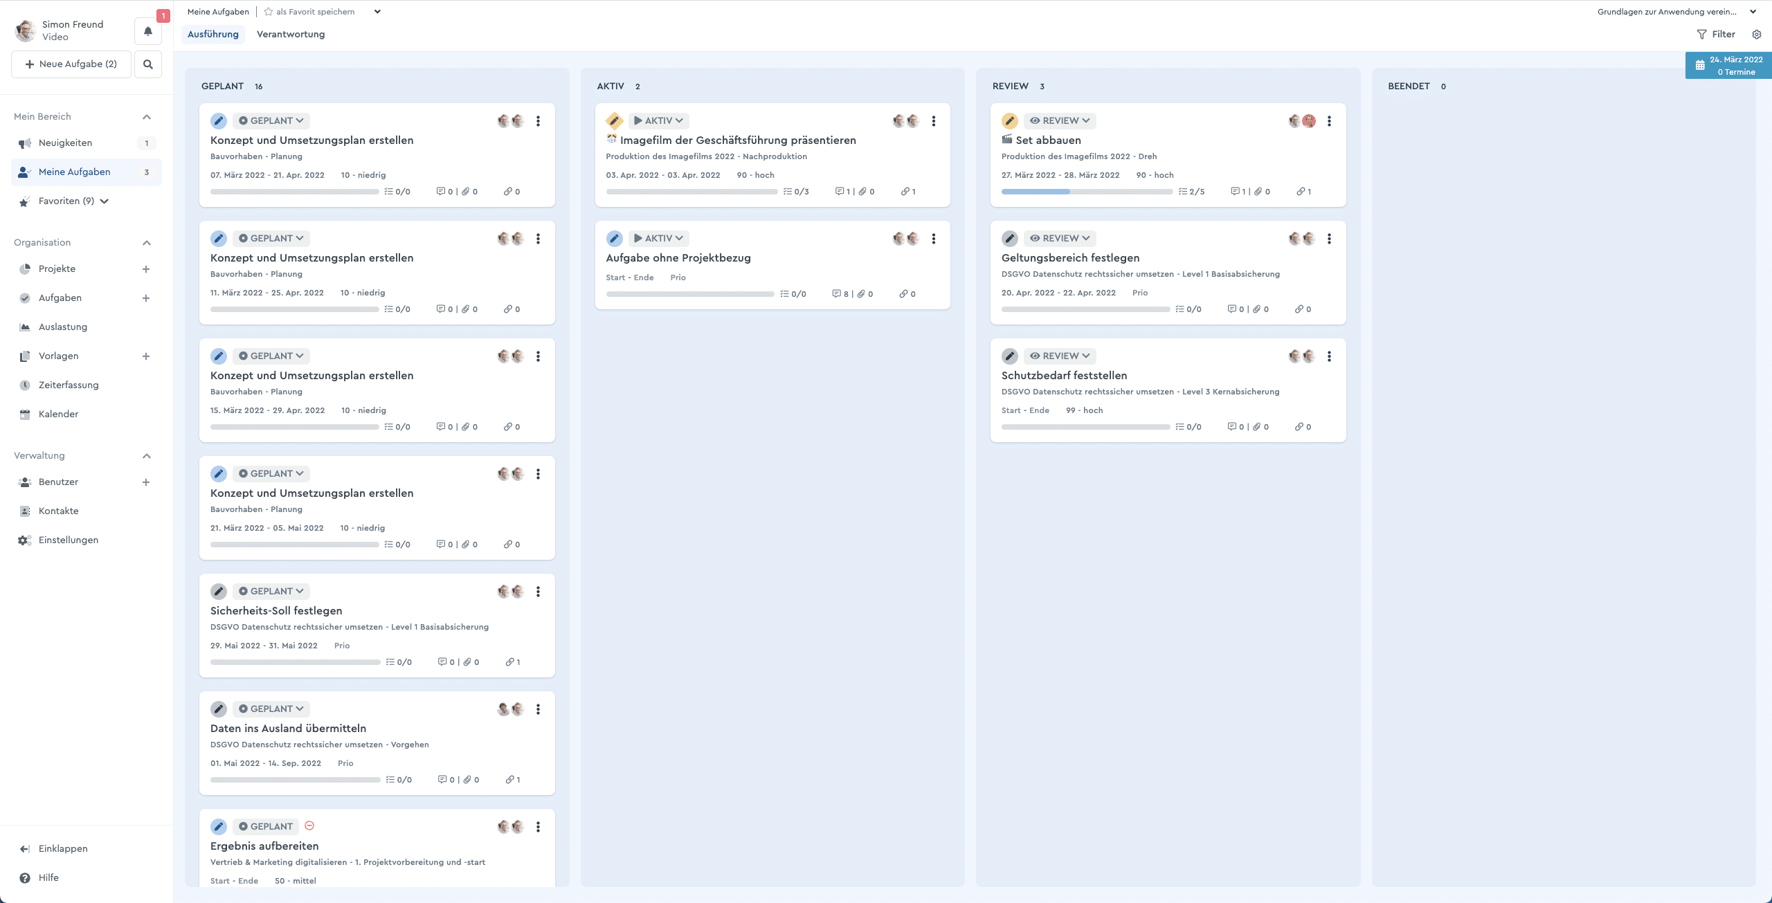This screenshot has width=1772, height=903.
Task: Open kebab menu on Sicherheits-Soll festlegen card
Action: click(x=538, y=592)
